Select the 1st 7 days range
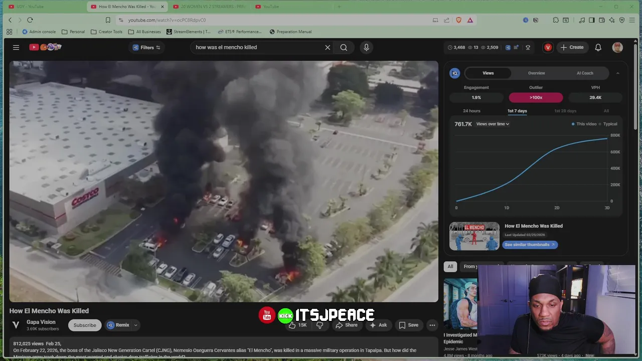This screenshot has height=361, width=642. tap(517, 111)
